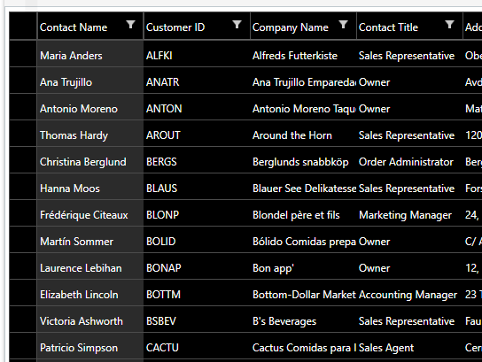
Task: Click the Marketing Manager cell
Action: pos(409,213)
